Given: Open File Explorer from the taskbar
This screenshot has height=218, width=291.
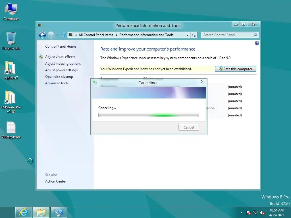Looking at the screenshot, I should pyautogui.click(x=41, y=212).
